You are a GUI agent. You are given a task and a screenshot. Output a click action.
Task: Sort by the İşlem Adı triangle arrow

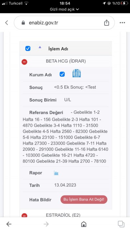coord(40,47)
